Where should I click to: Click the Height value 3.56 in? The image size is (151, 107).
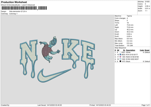click(x=147, y=6)
